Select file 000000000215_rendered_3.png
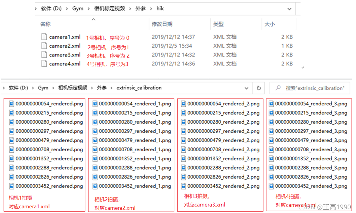Screen dimensions: 356x213 click(x=311, y=113)
